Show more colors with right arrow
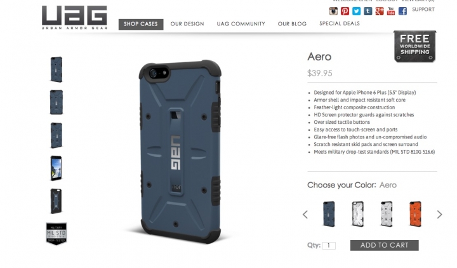Viewport: 457px width, 268px height. click(x=439, y=215)
